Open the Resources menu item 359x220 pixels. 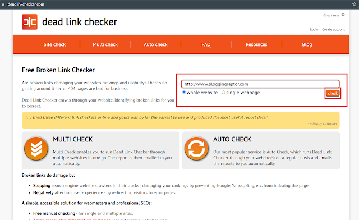(256, 44)
